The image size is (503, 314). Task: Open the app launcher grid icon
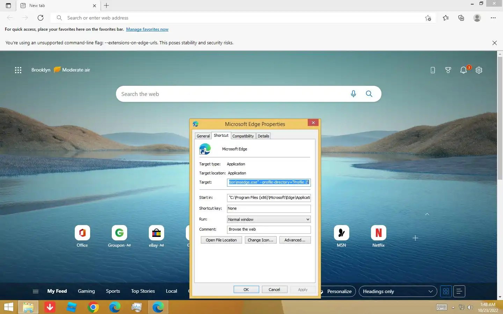[x=18, y=70]
